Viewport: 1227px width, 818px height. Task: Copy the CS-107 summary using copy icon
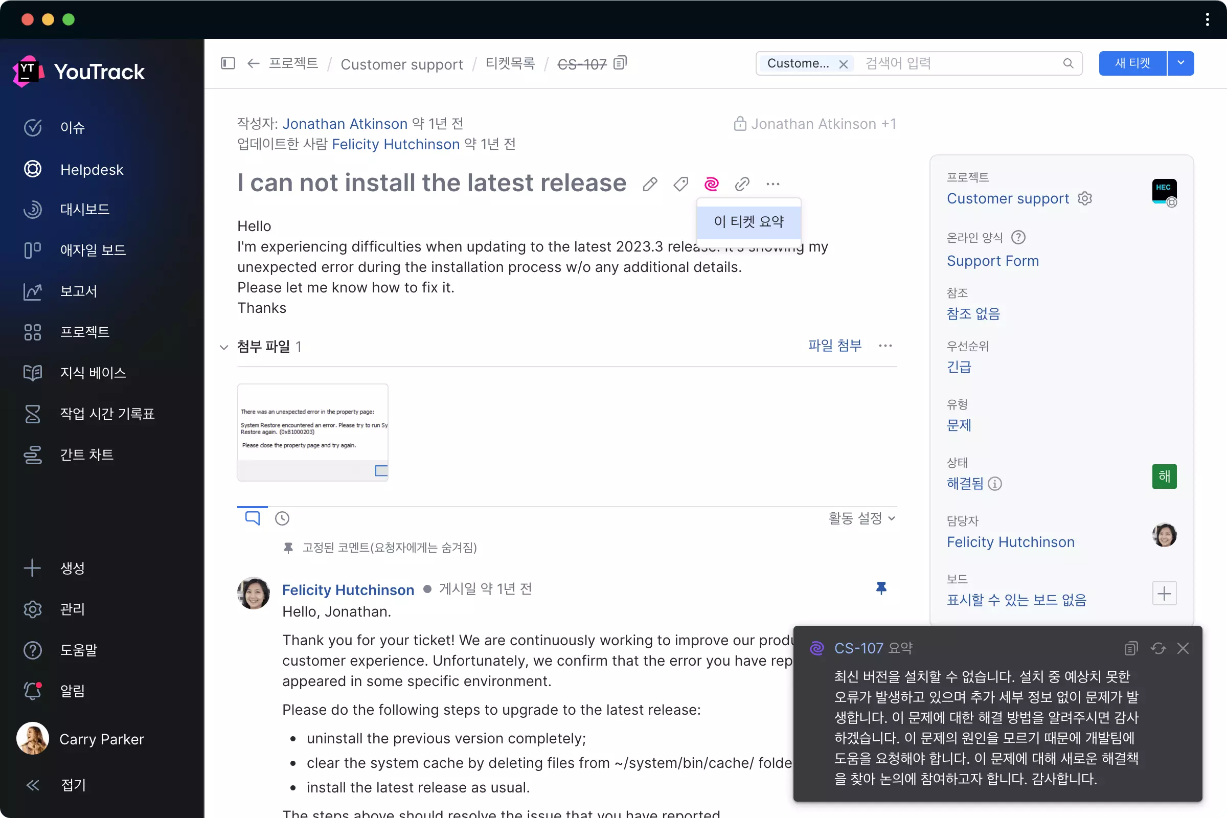coord(1130,648)
